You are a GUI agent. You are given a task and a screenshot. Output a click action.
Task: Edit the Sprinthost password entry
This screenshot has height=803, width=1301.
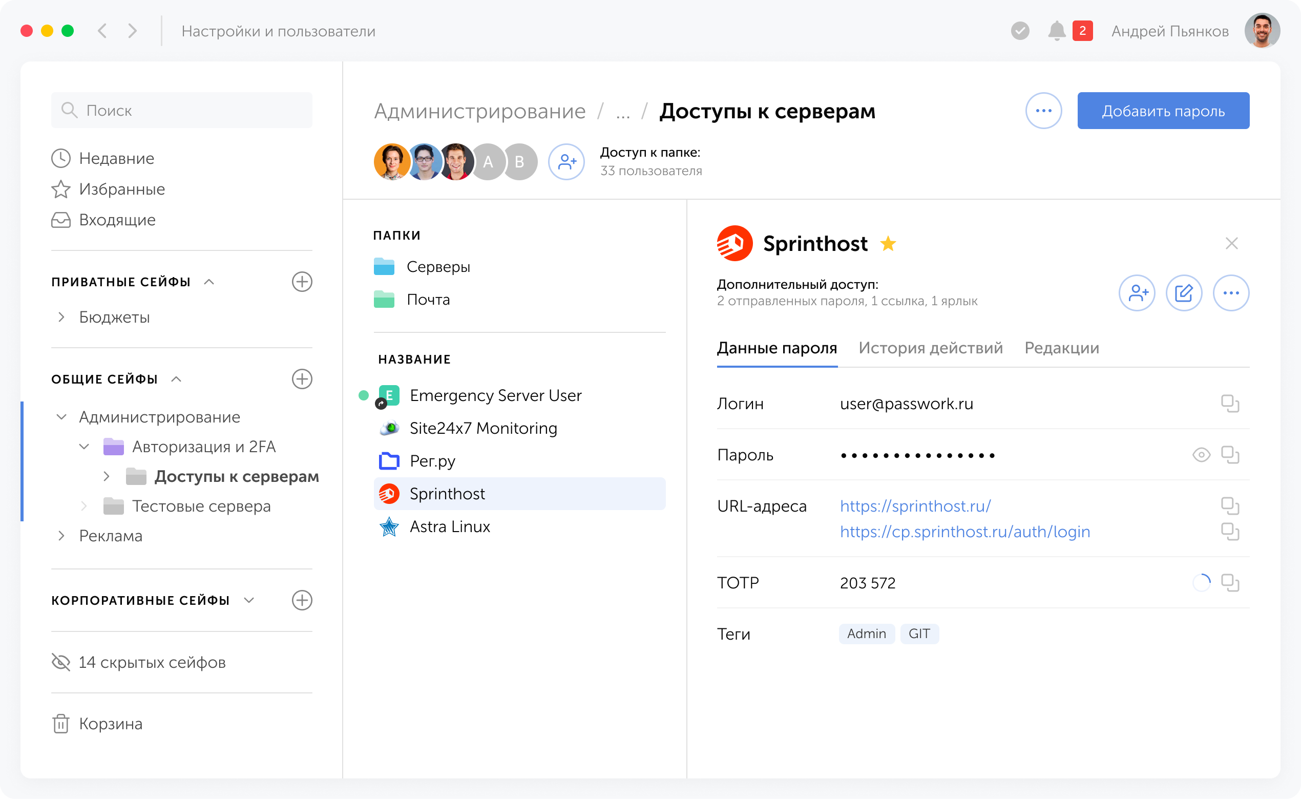coord(1184,292)
